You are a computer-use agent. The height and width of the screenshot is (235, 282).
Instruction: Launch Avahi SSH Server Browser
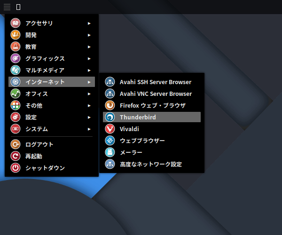tap(152, 82)
